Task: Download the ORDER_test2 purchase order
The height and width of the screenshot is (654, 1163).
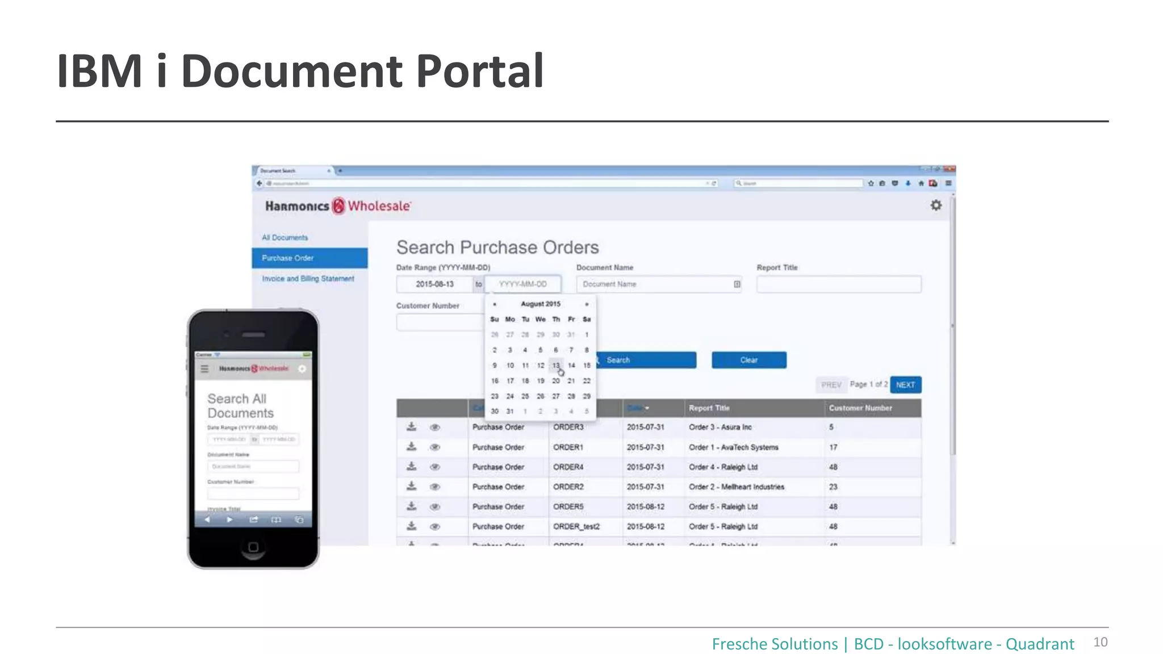Action: coord(412,526)
